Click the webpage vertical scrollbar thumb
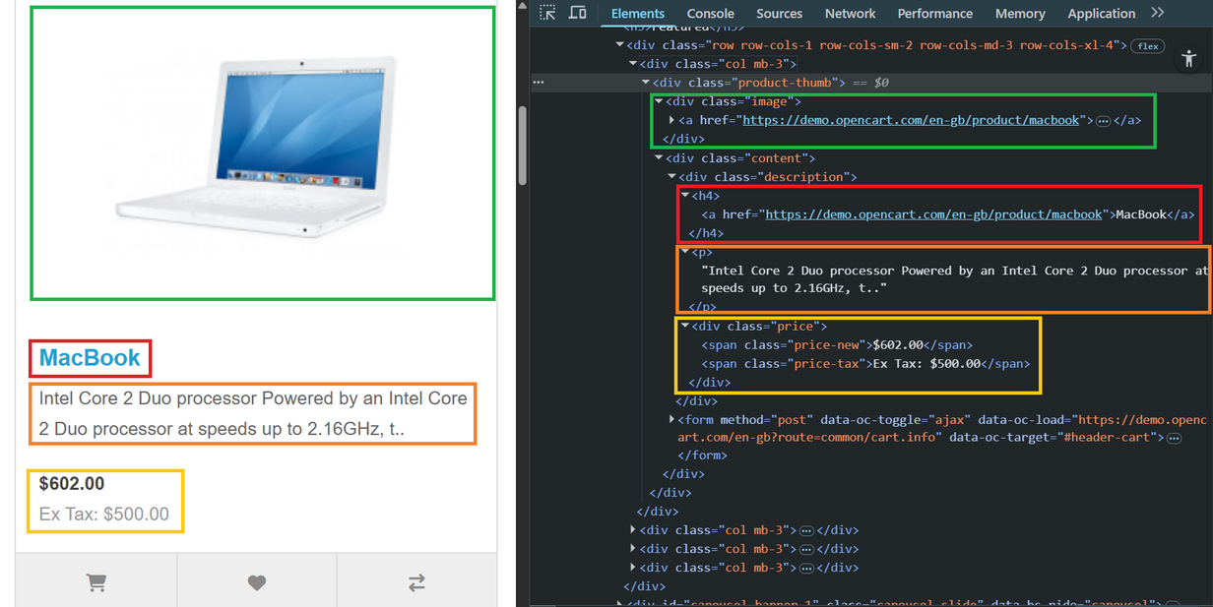1213x607 pixels. click(x=524, y=145)
